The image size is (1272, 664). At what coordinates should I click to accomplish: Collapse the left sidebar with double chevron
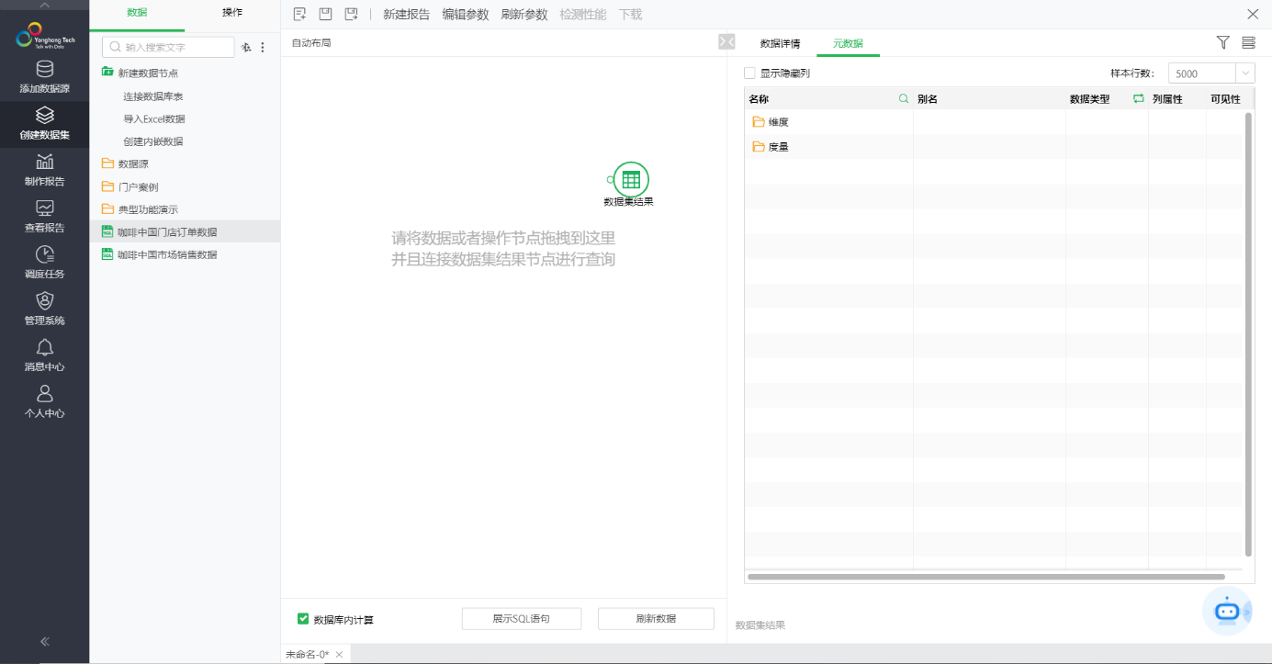[x=44, y=641]
